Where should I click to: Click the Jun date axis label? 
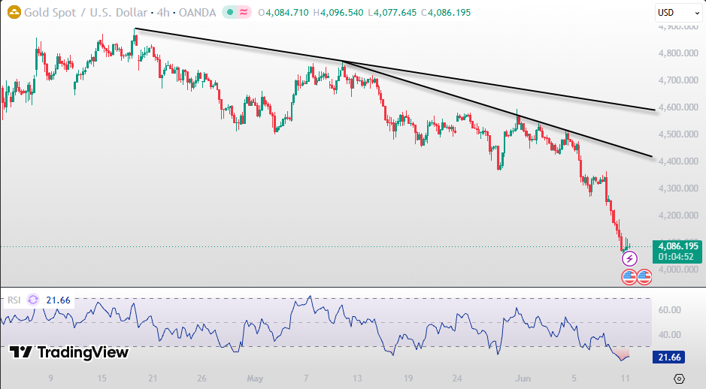[523, 378]
